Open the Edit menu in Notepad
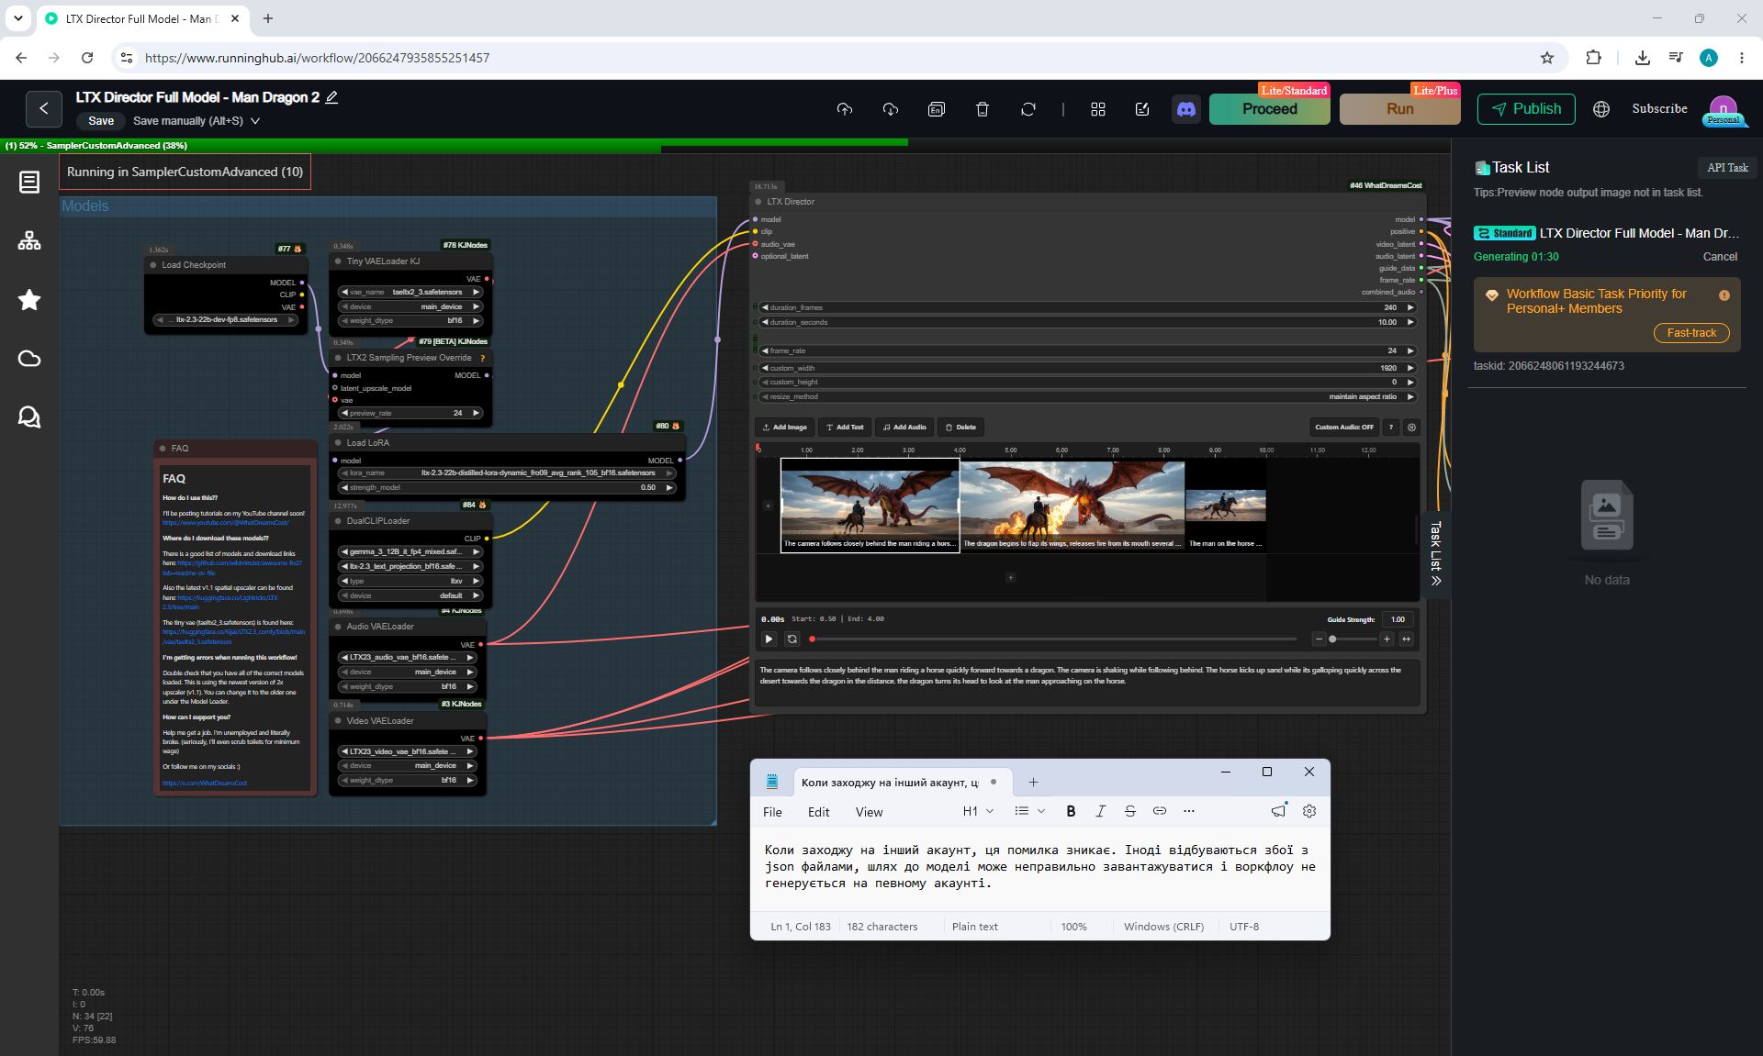The image size is (1763, 1056). tap(819, 812)
